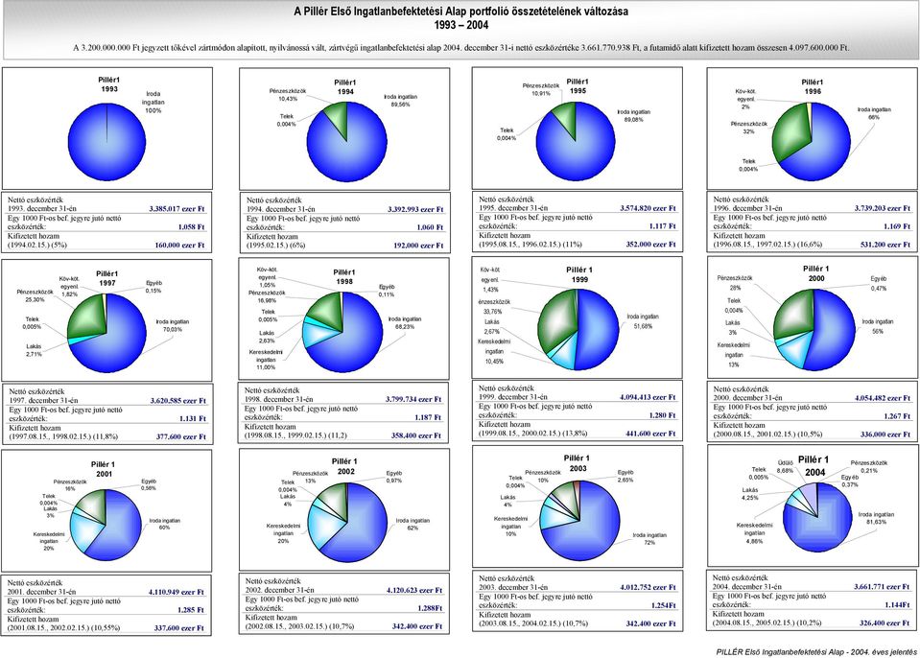Image resolution: width=920 pixels, height=658 pixels.
Task: Select the paid yield "531.200 ezer Ft"
Action: 885,245
